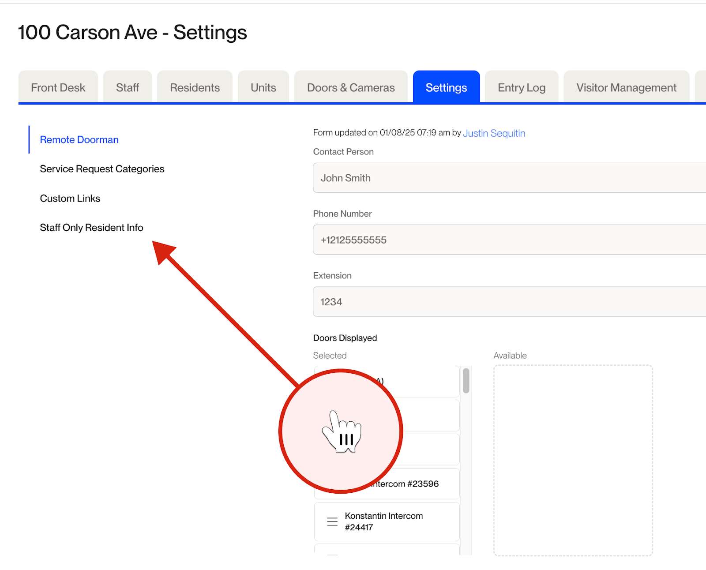Switch to the Units tab
The width and height of the screenshot is (706, 570).
(263, 87)
